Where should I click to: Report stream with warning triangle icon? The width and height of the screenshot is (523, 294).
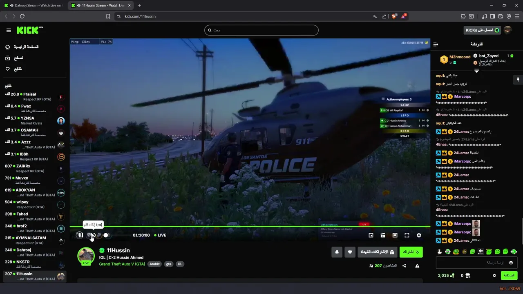point(417,266)
